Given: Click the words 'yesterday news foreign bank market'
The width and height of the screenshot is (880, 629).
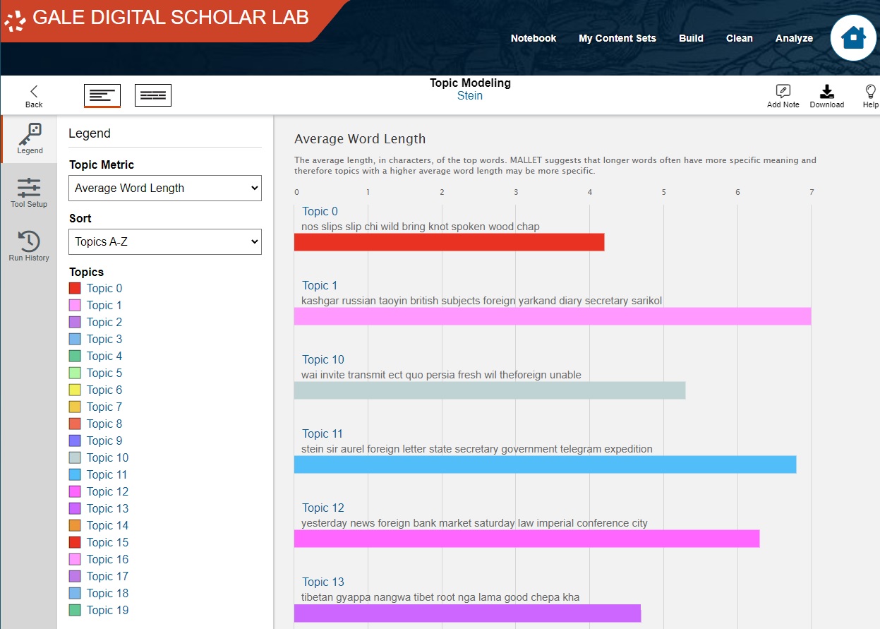Looking at the screenshot, I should (386, 523).
